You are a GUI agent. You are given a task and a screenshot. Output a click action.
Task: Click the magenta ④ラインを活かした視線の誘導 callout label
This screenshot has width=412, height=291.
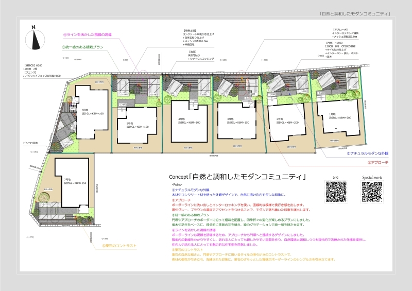[88, 35]
